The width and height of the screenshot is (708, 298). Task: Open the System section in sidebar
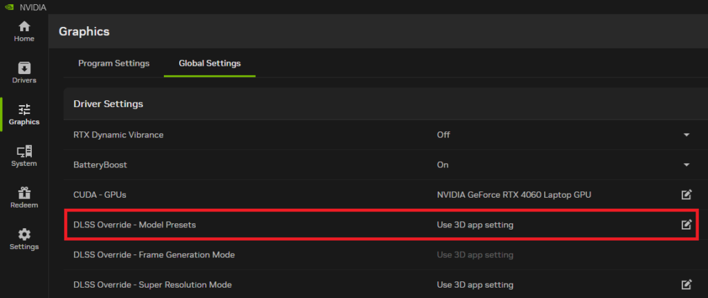coord(24,156)
